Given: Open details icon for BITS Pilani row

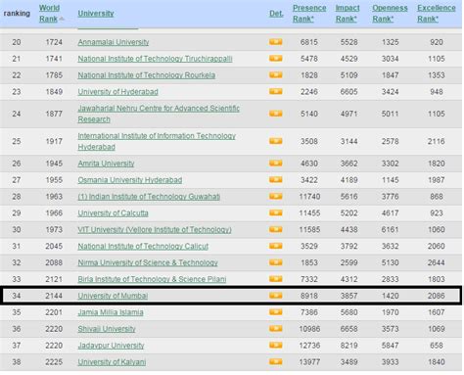Looking at the screenshot, I should [x=276, y=279].
